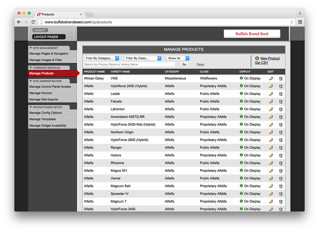This screenshot has height=232, width=319.
Task: Click the product name search field
Action: point(130,64)
